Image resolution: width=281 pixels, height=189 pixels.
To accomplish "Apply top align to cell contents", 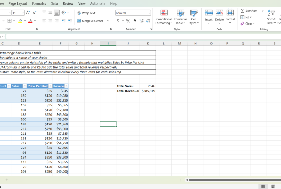I will (44, 13).
